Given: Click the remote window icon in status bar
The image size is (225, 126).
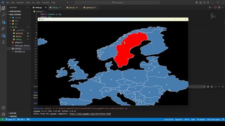Looking at the screenshot, I should tap(2, 119).
